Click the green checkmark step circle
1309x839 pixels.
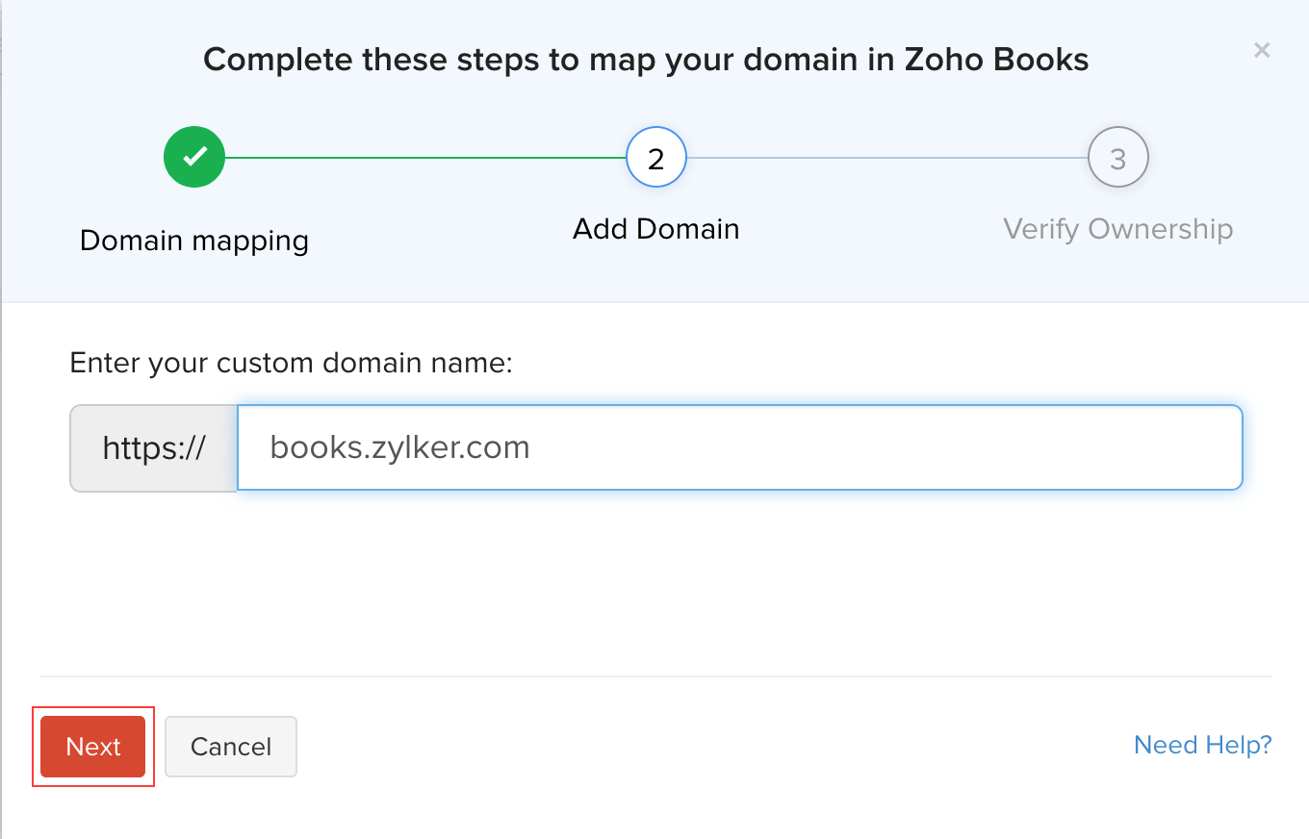[x=194, y=158]
